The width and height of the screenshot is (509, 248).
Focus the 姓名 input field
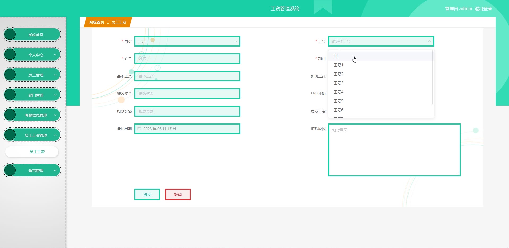coord(187,59)
